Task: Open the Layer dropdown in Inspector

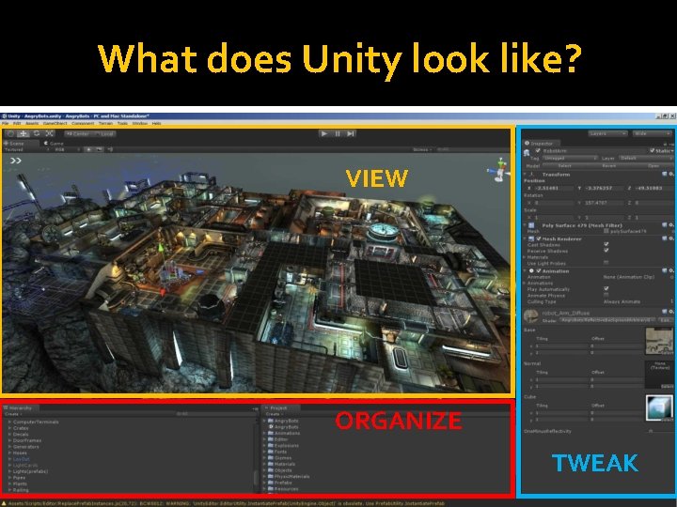Action: (646, 159)
